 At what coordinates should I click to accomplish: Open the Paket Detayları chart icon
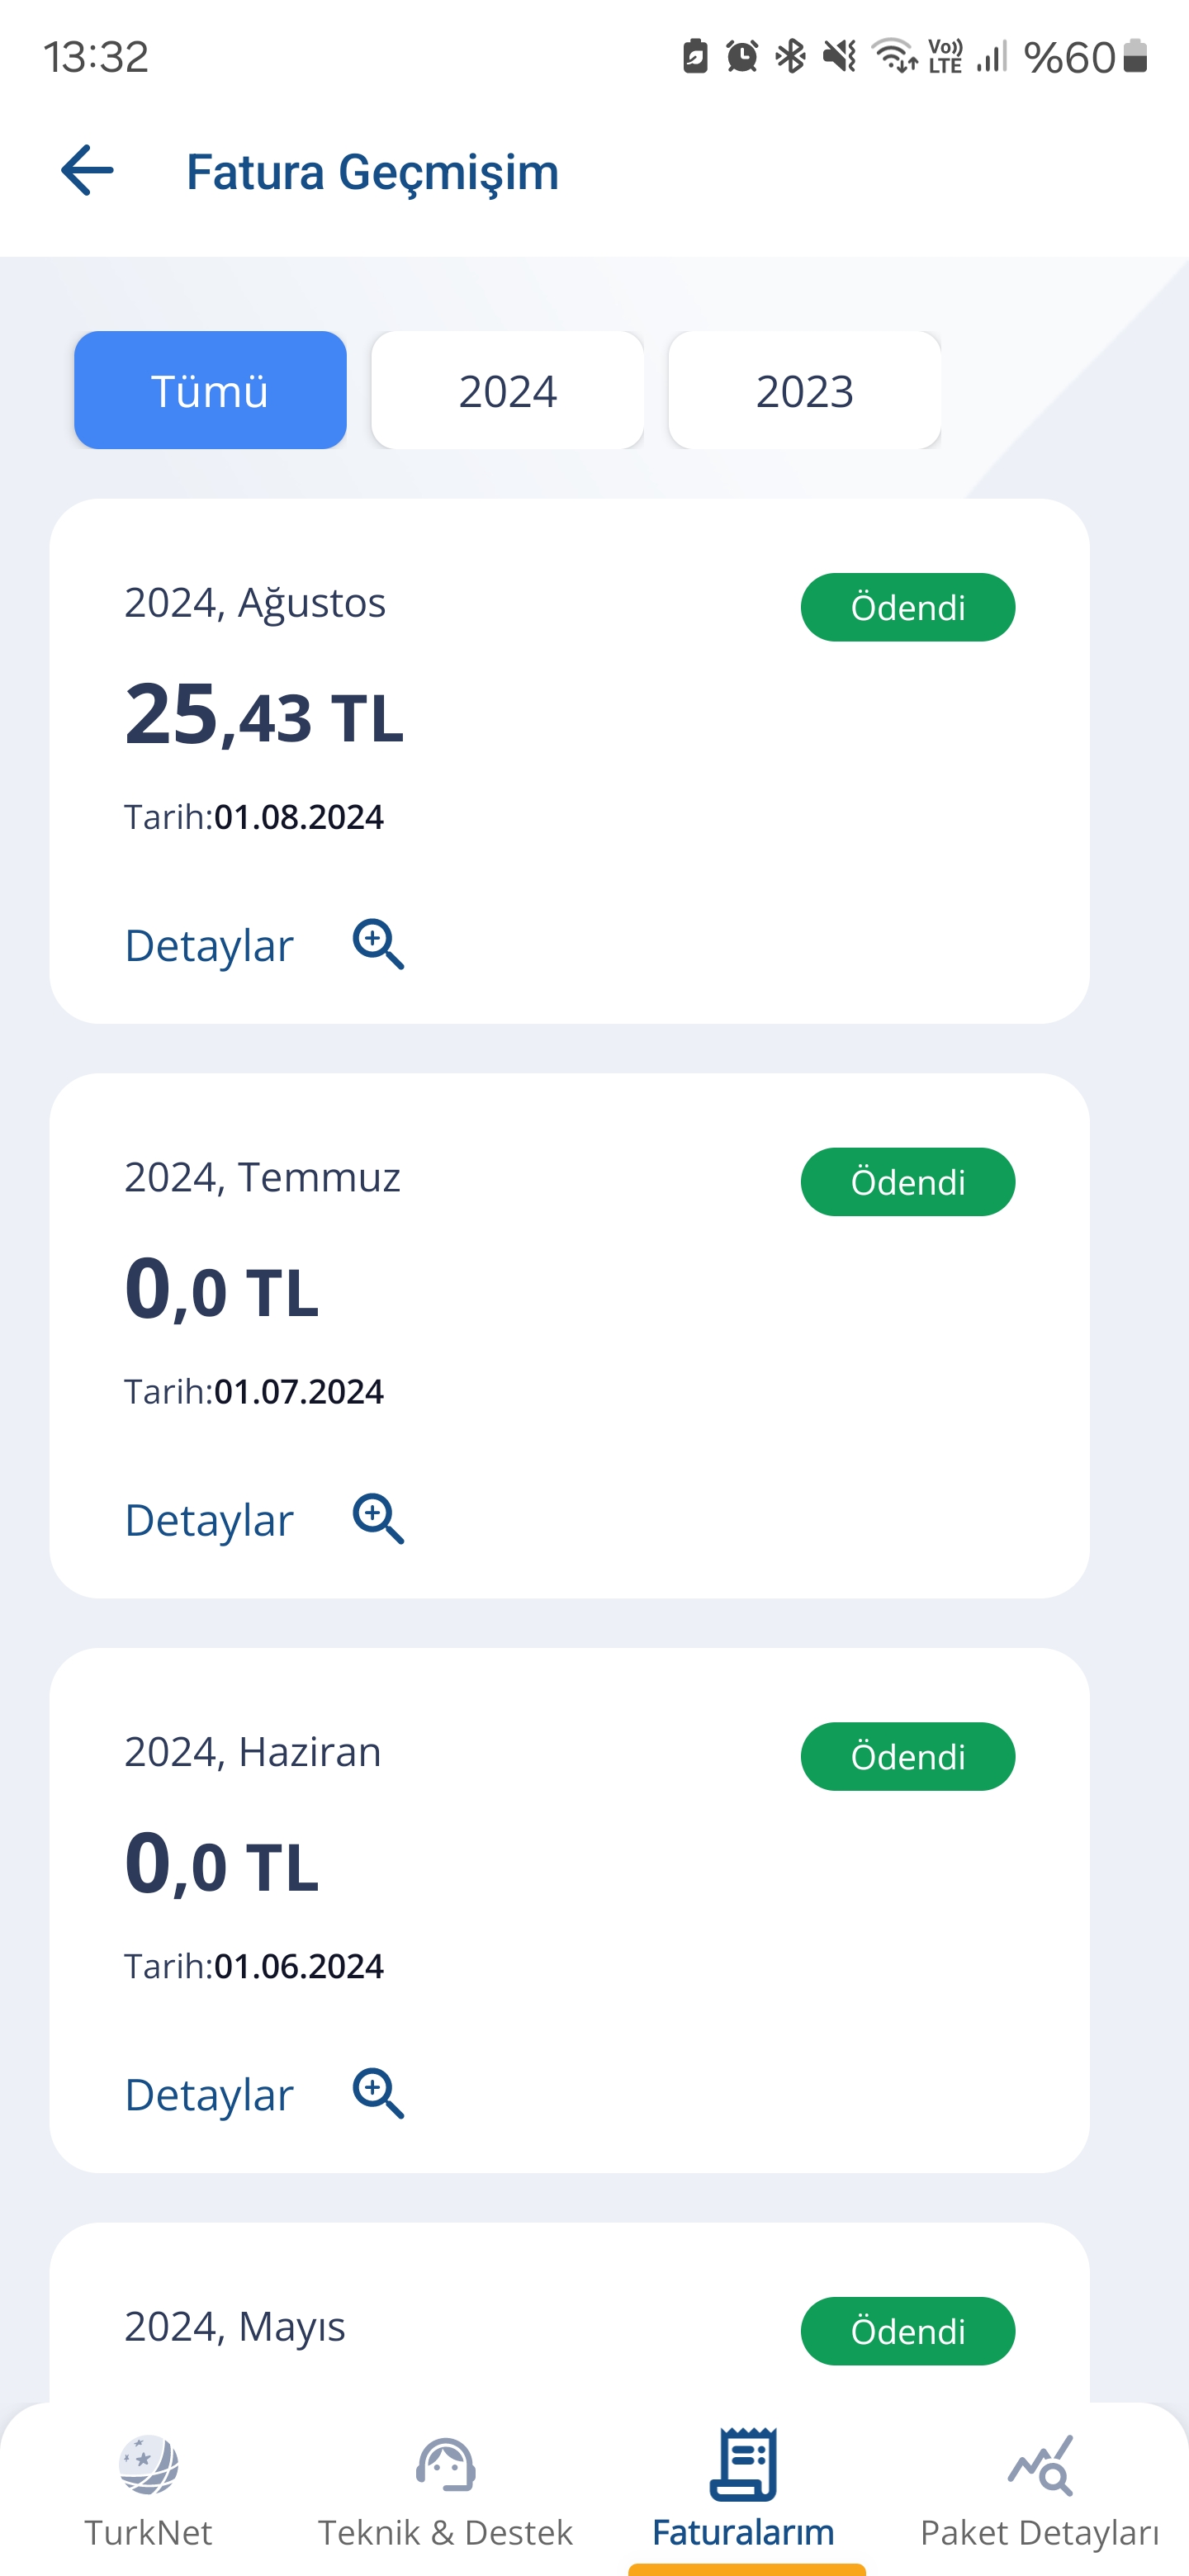click(x=1040, y=2465)
